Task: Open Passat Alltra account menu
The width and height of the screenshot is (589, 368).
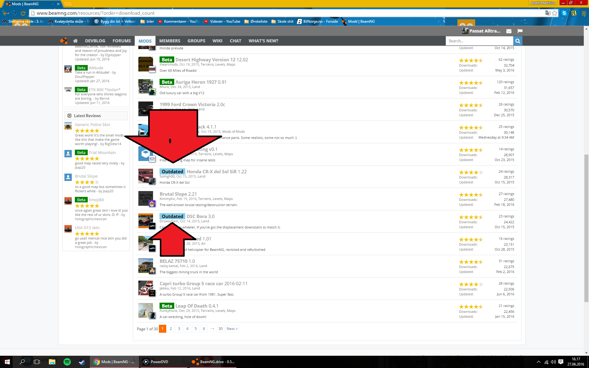Action: pos(484,31)
